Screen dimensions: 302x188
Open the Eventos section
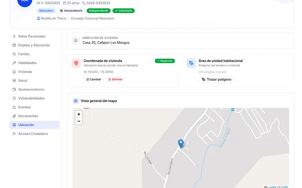coord(35,107)
